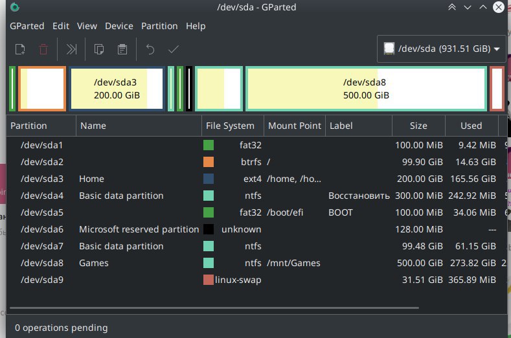The image size is (511, 338).
Task: Click the Paste partition clipboard icon
Action: coord(122,49)
